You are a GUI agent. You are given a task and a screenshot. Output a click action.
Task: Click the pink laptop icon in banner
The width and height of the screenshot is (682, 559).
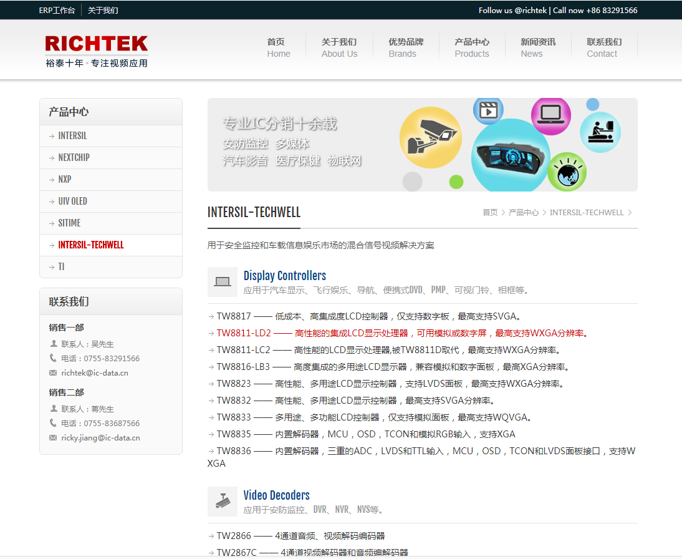[550, 115]
